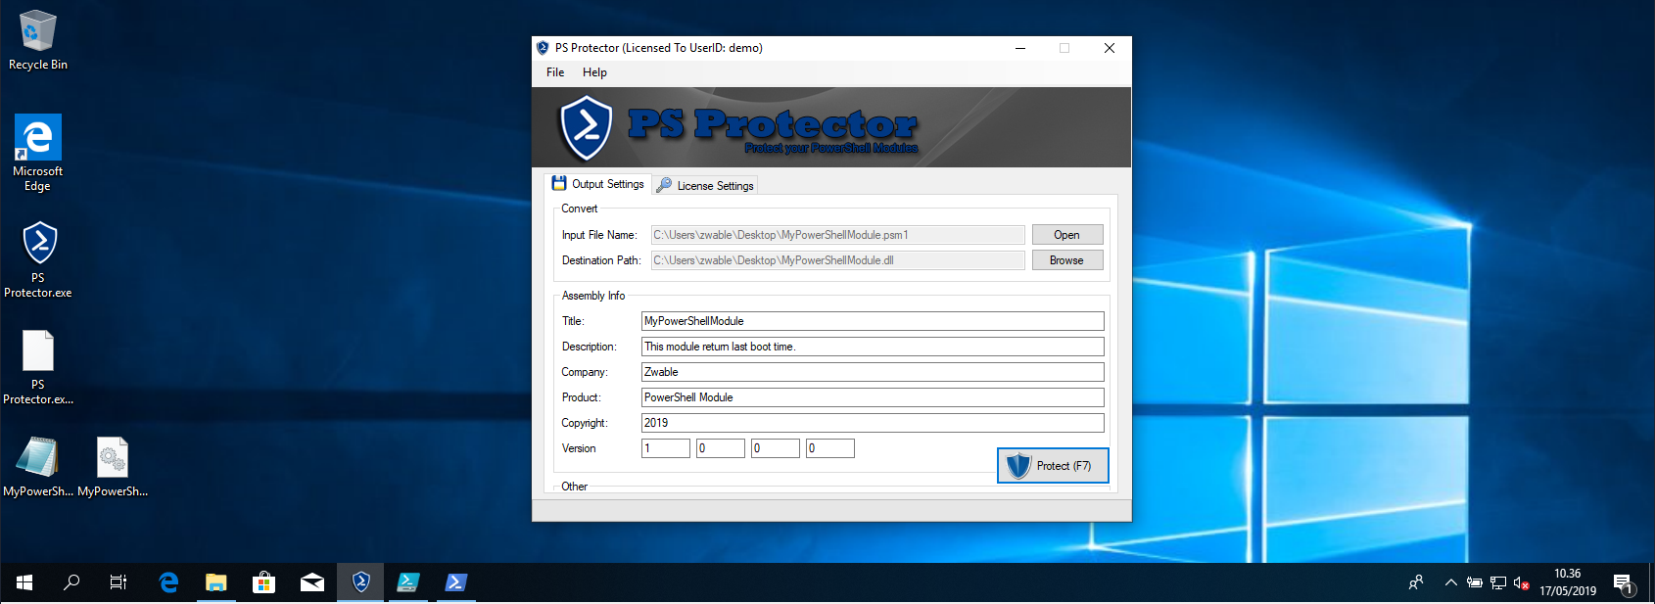The width and height of the screenshot is (1655, 604).
Task: Select the Microsoft Edge desktop shortcut
Action: tap(37, 153)
